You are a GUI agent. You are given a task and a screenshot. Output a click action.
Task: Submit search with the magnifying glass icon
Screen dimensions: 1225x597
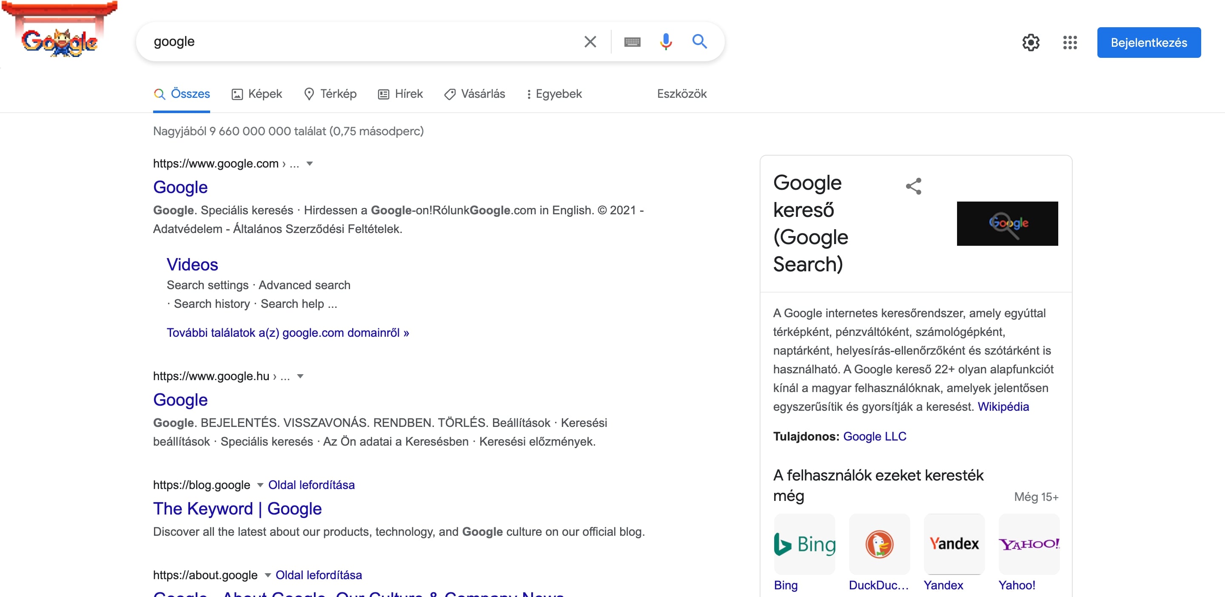(x=699, y=42)
